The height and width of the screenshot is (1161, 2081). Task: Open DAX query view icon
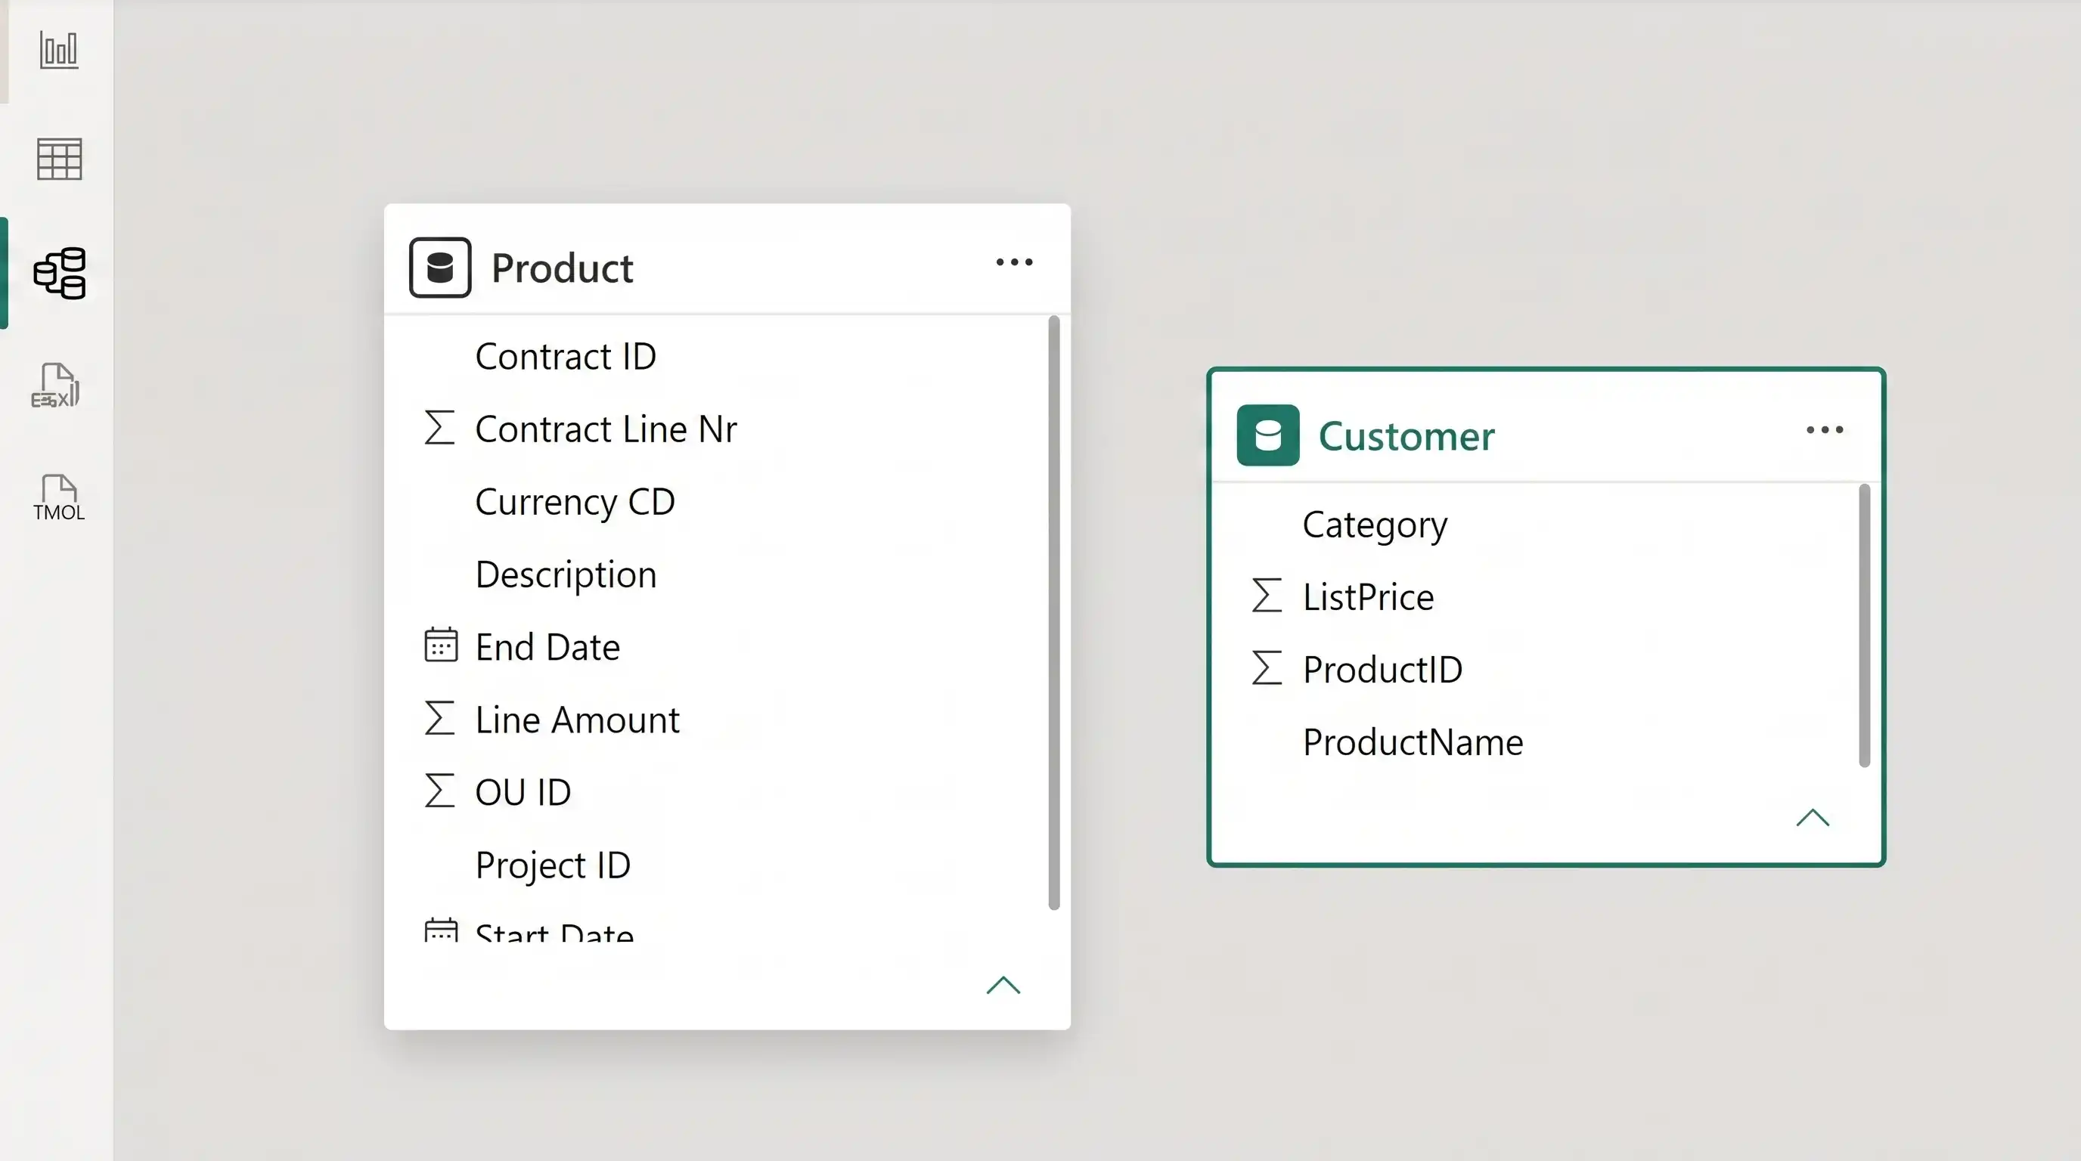coord(56,385)
